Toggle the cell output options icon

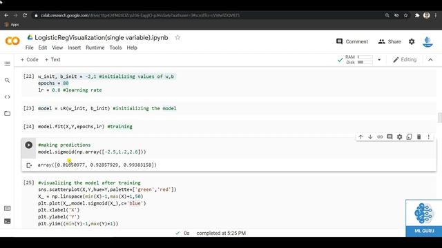[x=29, y=165]
